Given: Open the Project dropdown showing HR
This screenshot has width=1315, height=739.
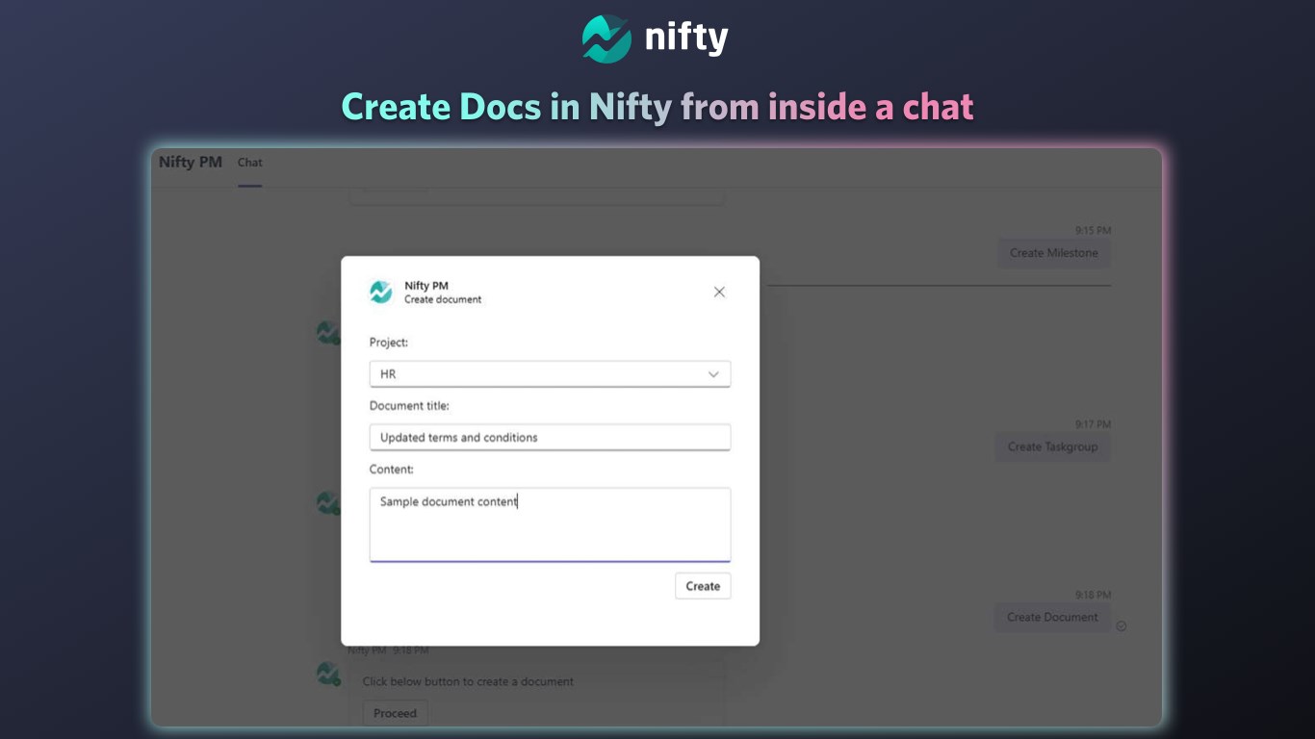Looking at the screenshot, I should (550, 374).
